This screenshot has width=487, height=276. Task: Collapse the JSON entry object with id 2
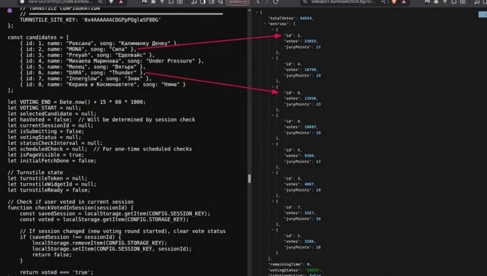click(x=272, y=30)
